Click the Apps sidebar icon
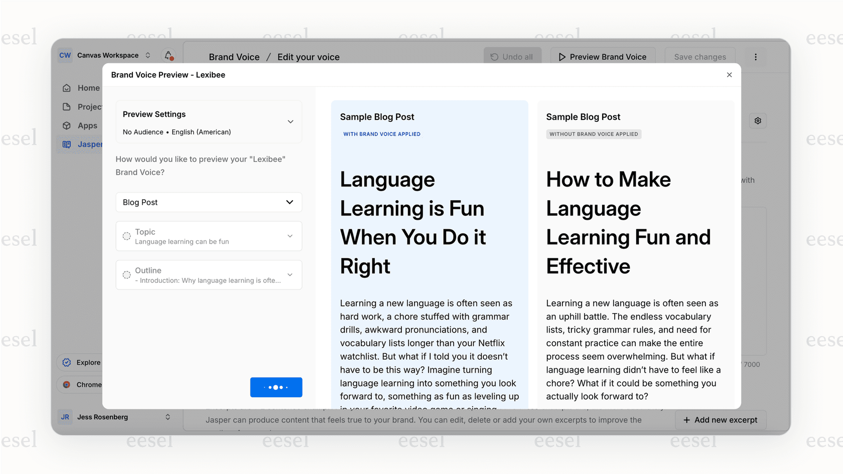 67,125
